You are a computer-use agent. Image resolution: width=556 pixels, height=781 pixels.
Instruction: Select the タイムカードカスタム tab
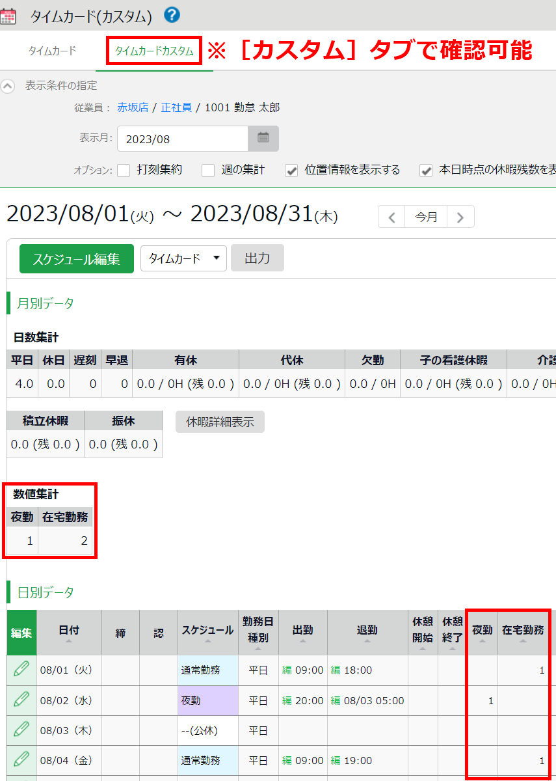[x=154, y=51]
